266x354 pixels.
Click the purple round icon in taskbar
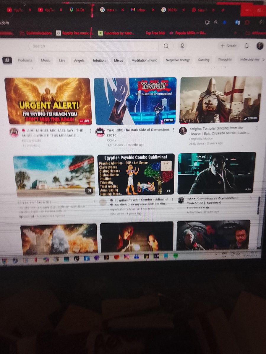pos(97,258)
